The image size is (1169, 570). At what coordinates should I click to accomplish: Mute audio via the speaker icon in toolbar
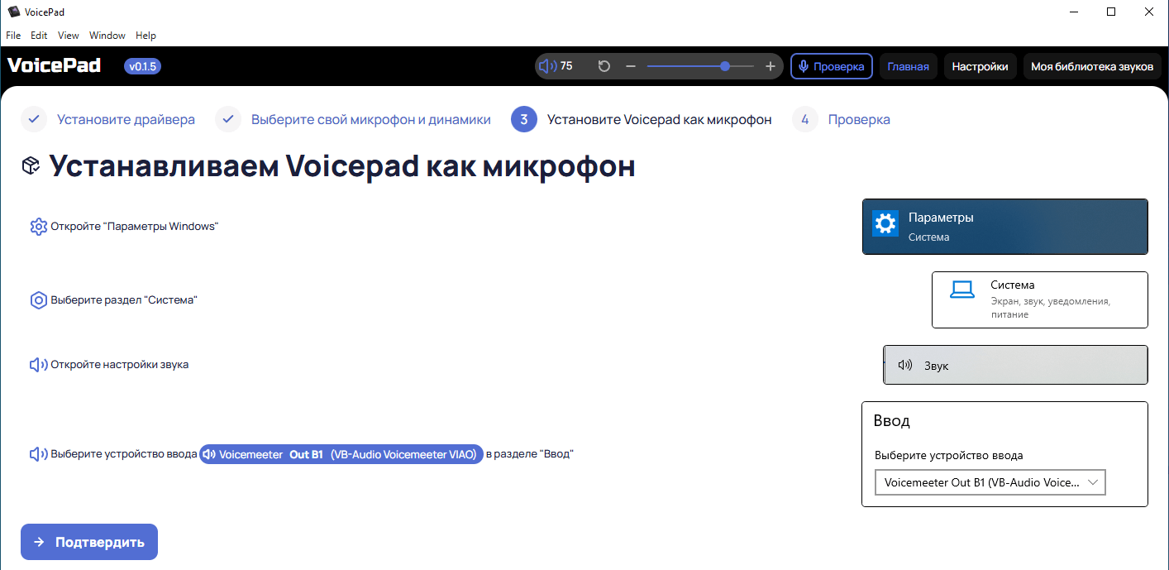(x=546, y=65)
